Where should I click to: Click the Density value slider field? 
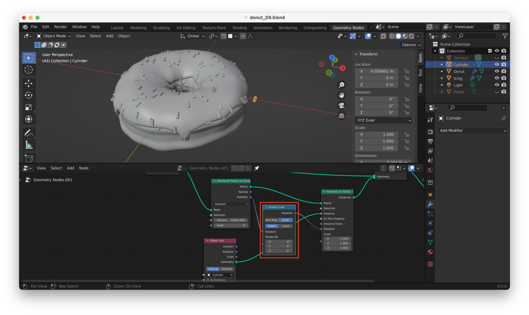click(231, 220)
